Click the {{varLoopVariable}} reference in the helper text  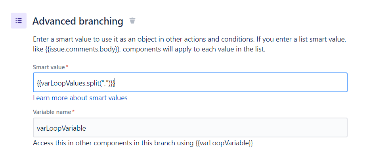tap(224, 143)
